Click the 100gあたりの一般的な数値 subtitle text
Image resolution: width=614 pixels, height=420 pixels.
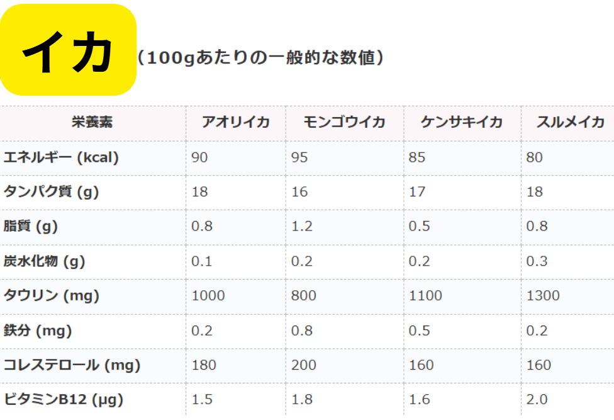tap(260, 58)
